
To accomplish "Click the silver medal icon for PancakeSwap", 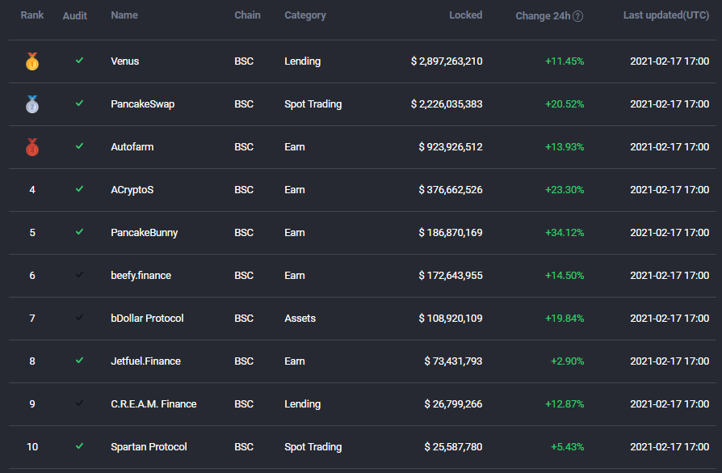I will point(32,104).
